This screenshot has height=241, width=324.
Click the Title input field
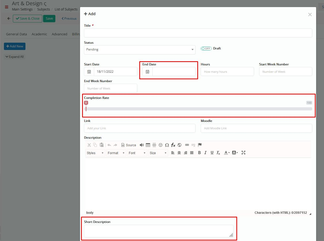[198, 33]
